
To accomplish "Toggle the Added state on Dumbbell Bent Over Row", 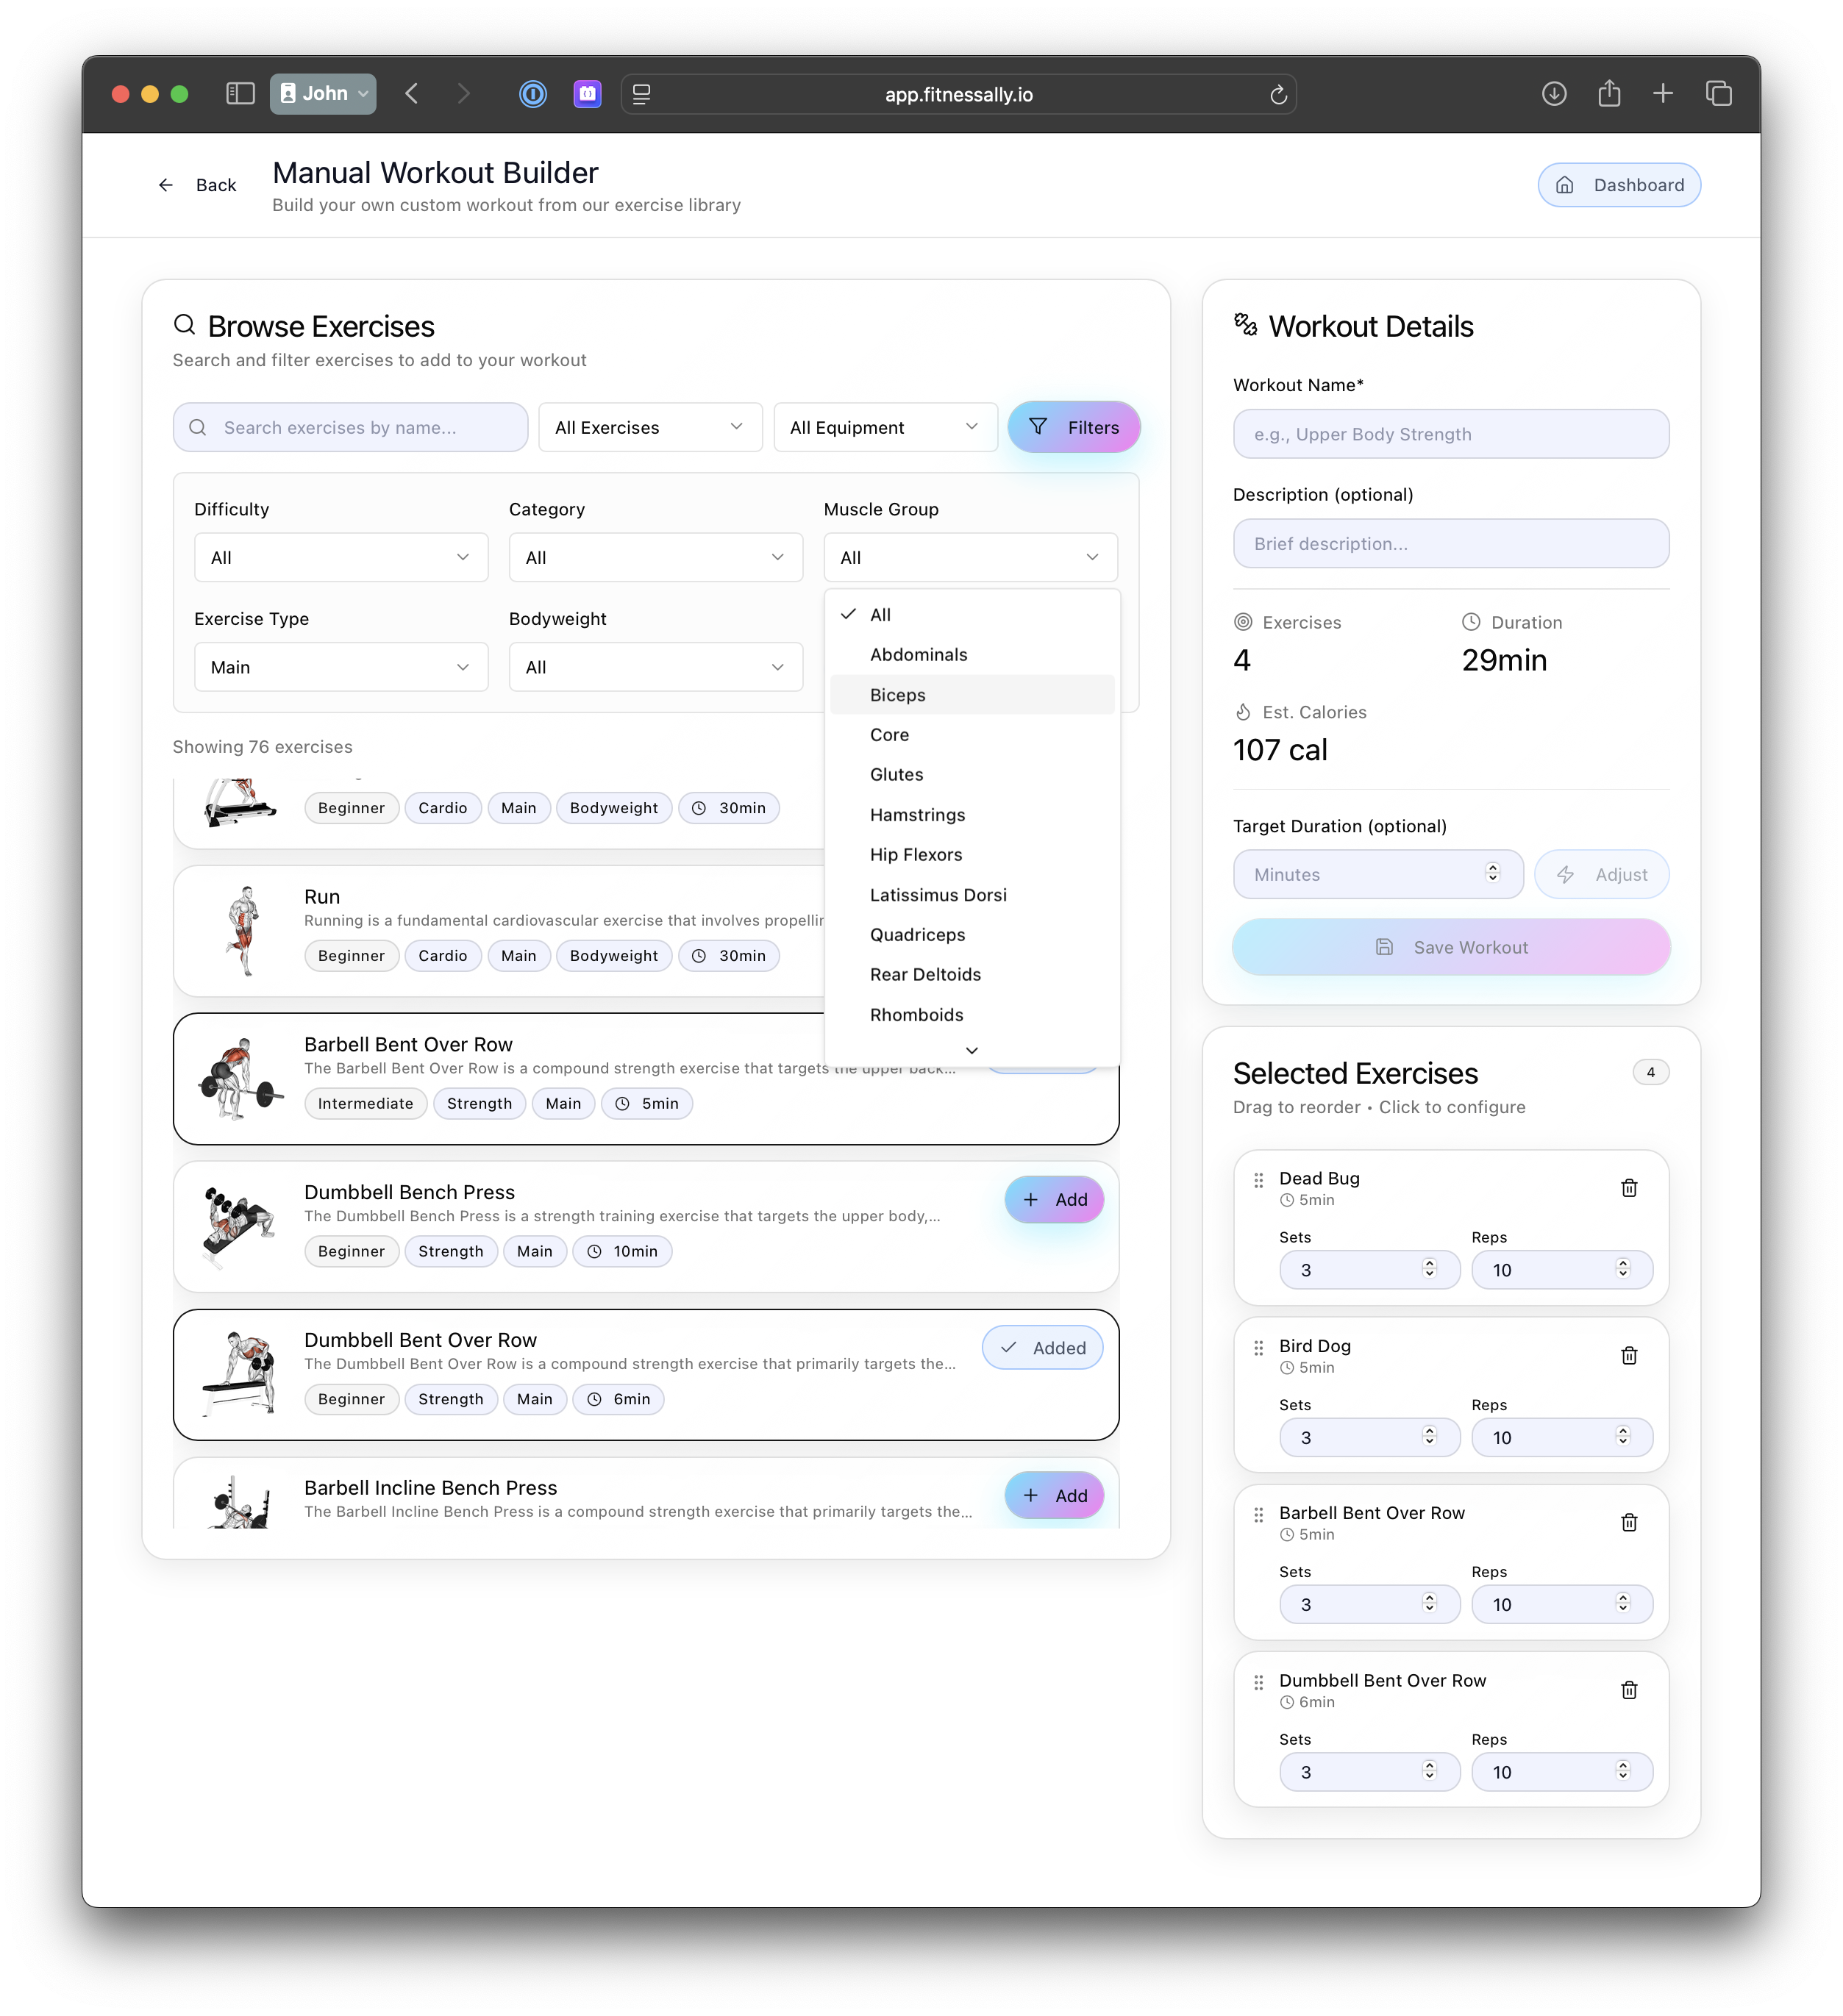I will (x=1041, y=1348).
